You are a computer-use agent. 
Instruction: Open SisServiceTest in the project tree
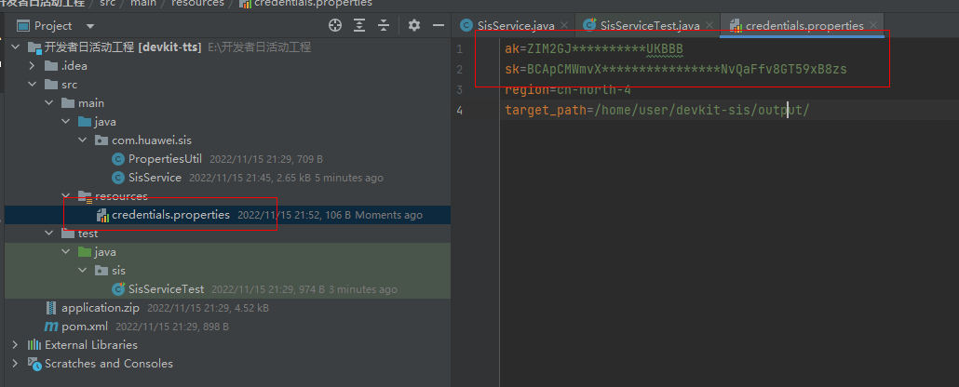pyautogui.click(x=166, y=289)
